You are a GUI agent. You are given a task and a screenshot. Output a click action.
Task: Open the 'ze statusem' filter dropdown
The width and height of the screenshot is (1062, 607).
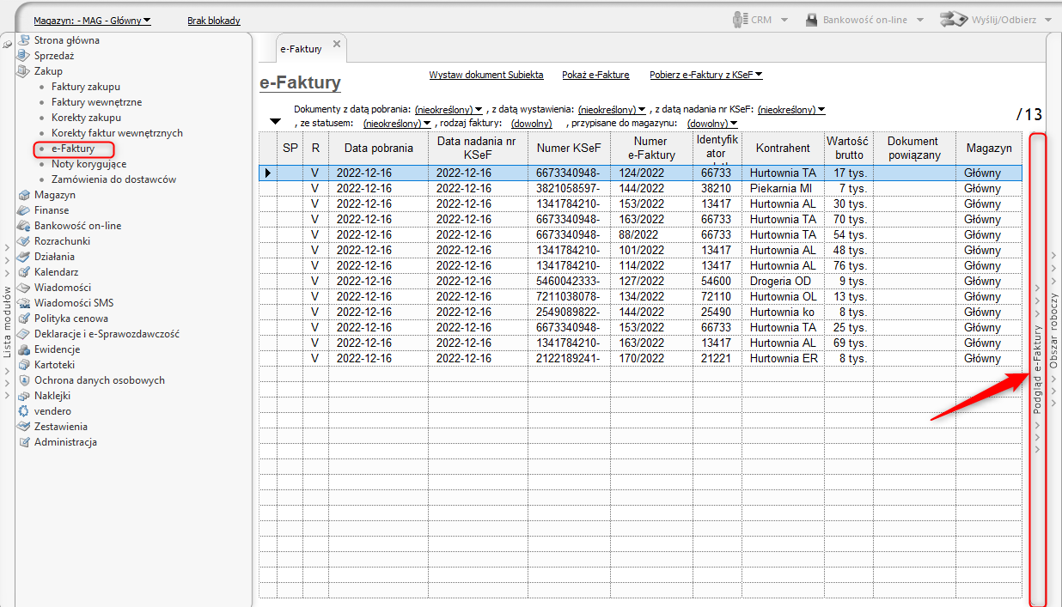point(397,124)
